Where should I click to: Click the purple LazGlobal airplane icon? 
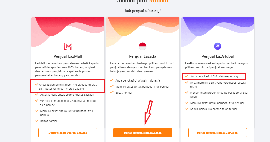218,46
